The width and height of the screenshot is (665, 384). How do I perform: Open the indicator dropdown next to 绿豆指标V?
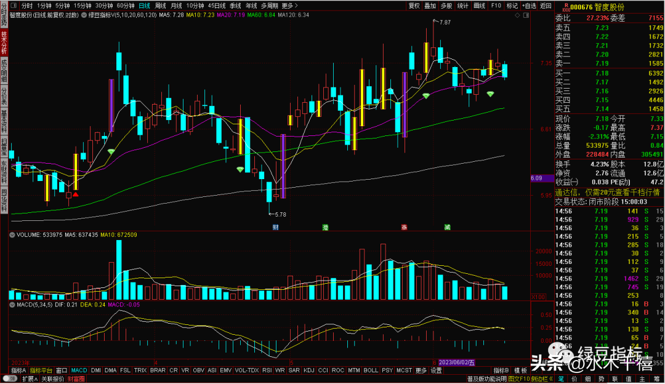[84, 15]
